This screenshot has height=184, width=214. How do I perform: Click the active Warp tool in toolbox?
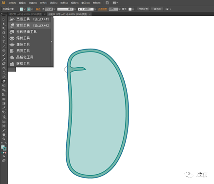coord(4,81)
